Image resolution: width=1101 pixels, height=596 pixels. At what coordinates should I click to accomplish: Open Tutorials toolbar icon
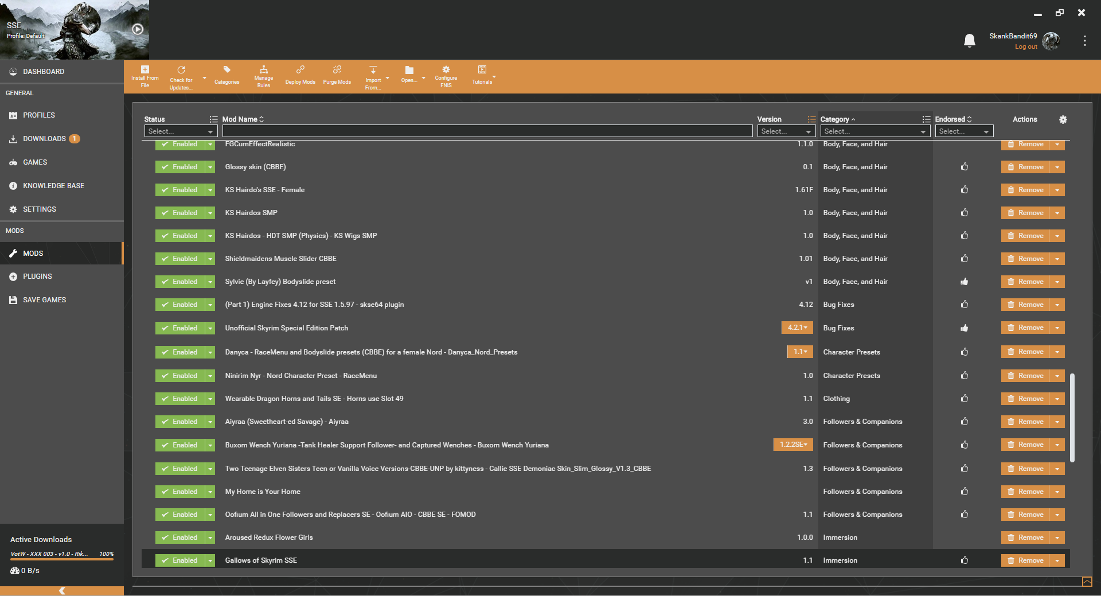pos(482,69)
